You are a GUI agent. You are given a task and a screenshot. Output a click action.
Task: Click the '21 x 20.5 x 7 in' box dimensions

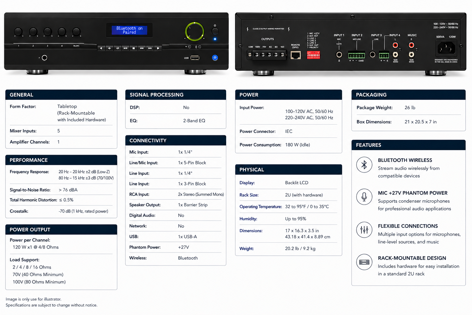tap(421, 122)
